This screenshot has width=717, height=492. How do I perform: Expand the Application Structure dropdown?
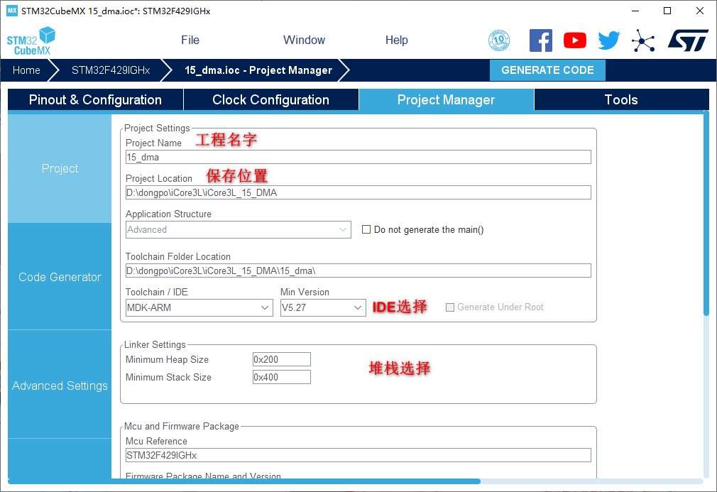click(x=238, y=229)
